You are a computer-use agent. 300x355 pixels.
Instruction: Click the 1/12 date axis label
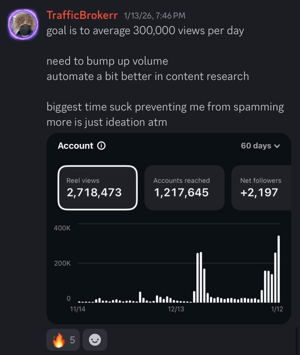tap(277, 309)
